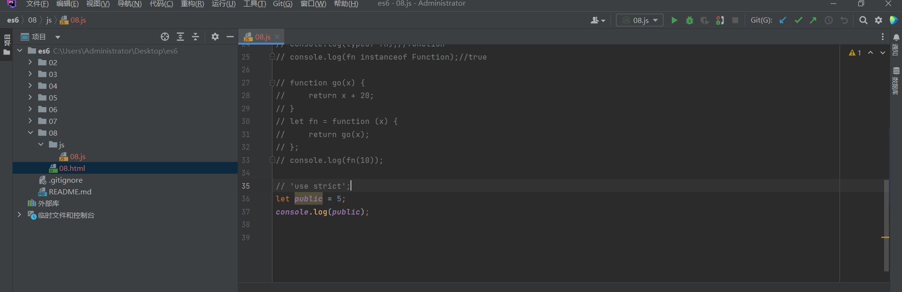Jump to next highlighted problem arrow
902x292 pixels.
(x=883, y=53)
